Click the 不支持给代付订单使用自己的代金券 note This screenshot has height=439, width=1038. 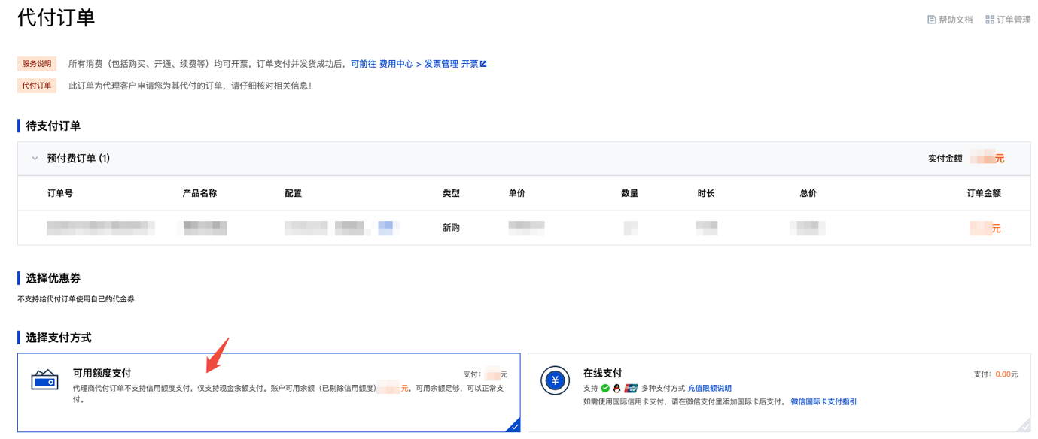76,299
